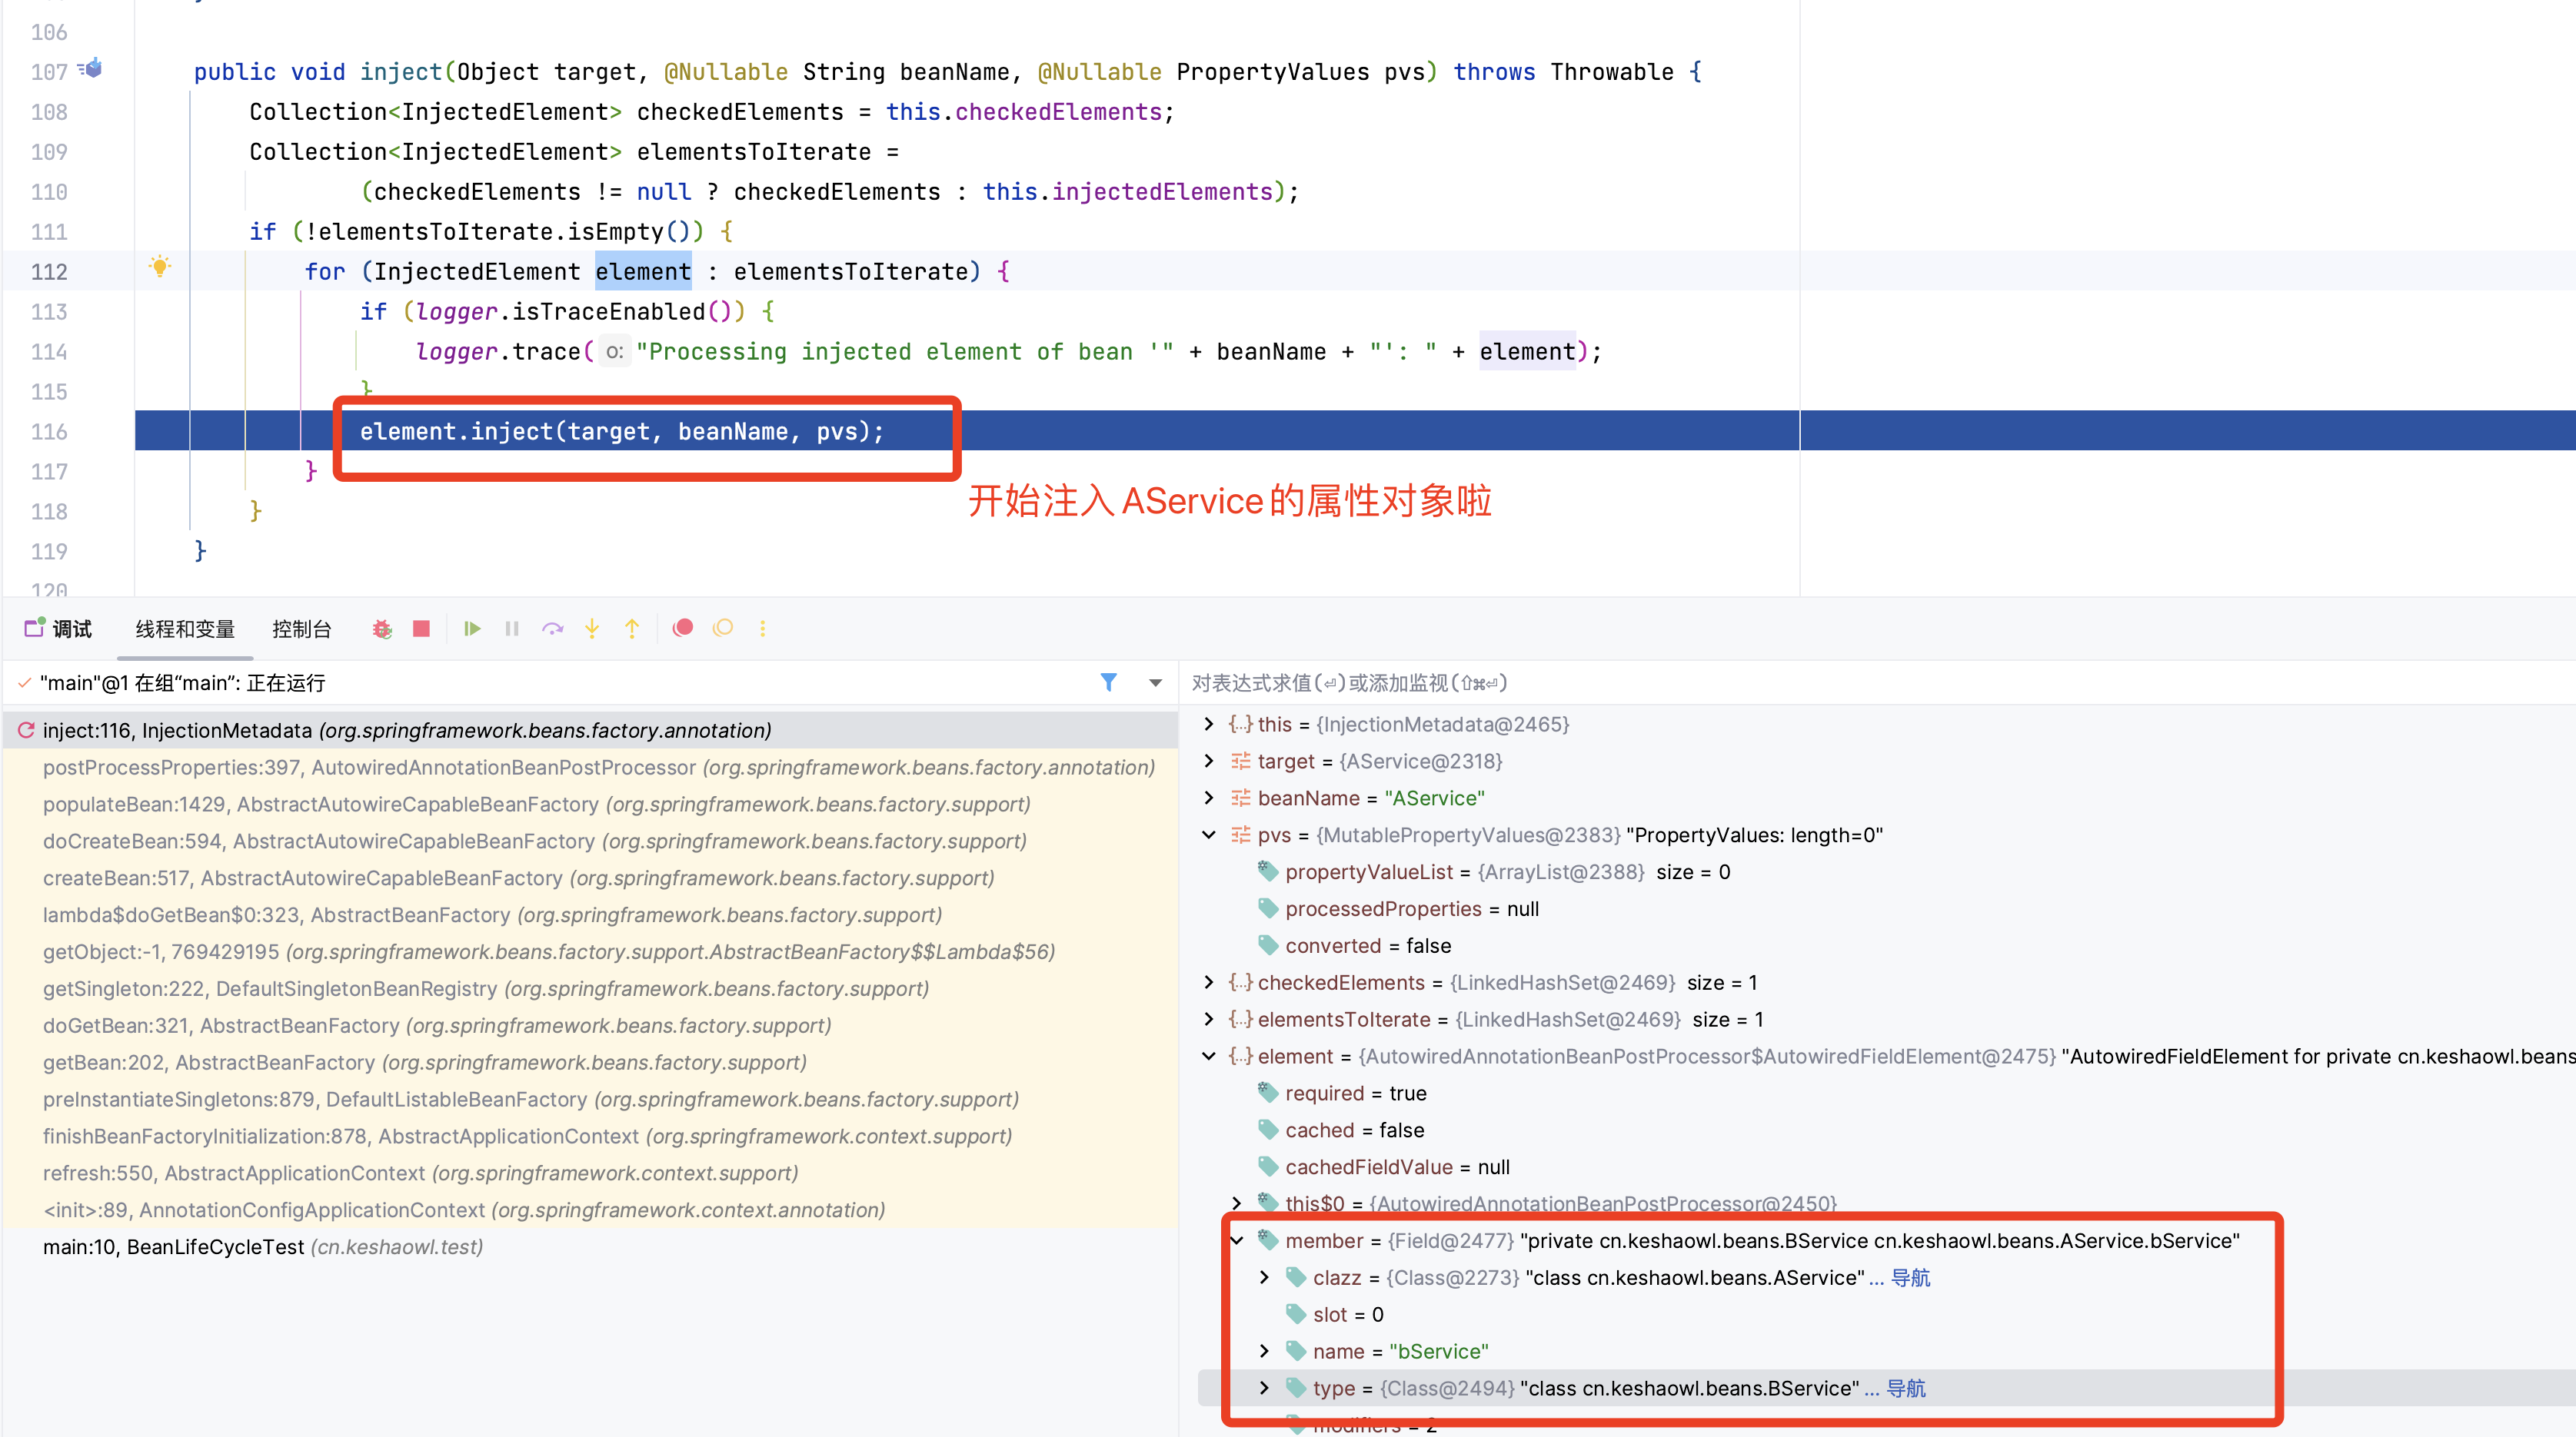Open more debug actions menu
Image resolution: width=2576 pixels, height=1437 pixels.
[x=762, y=629]
